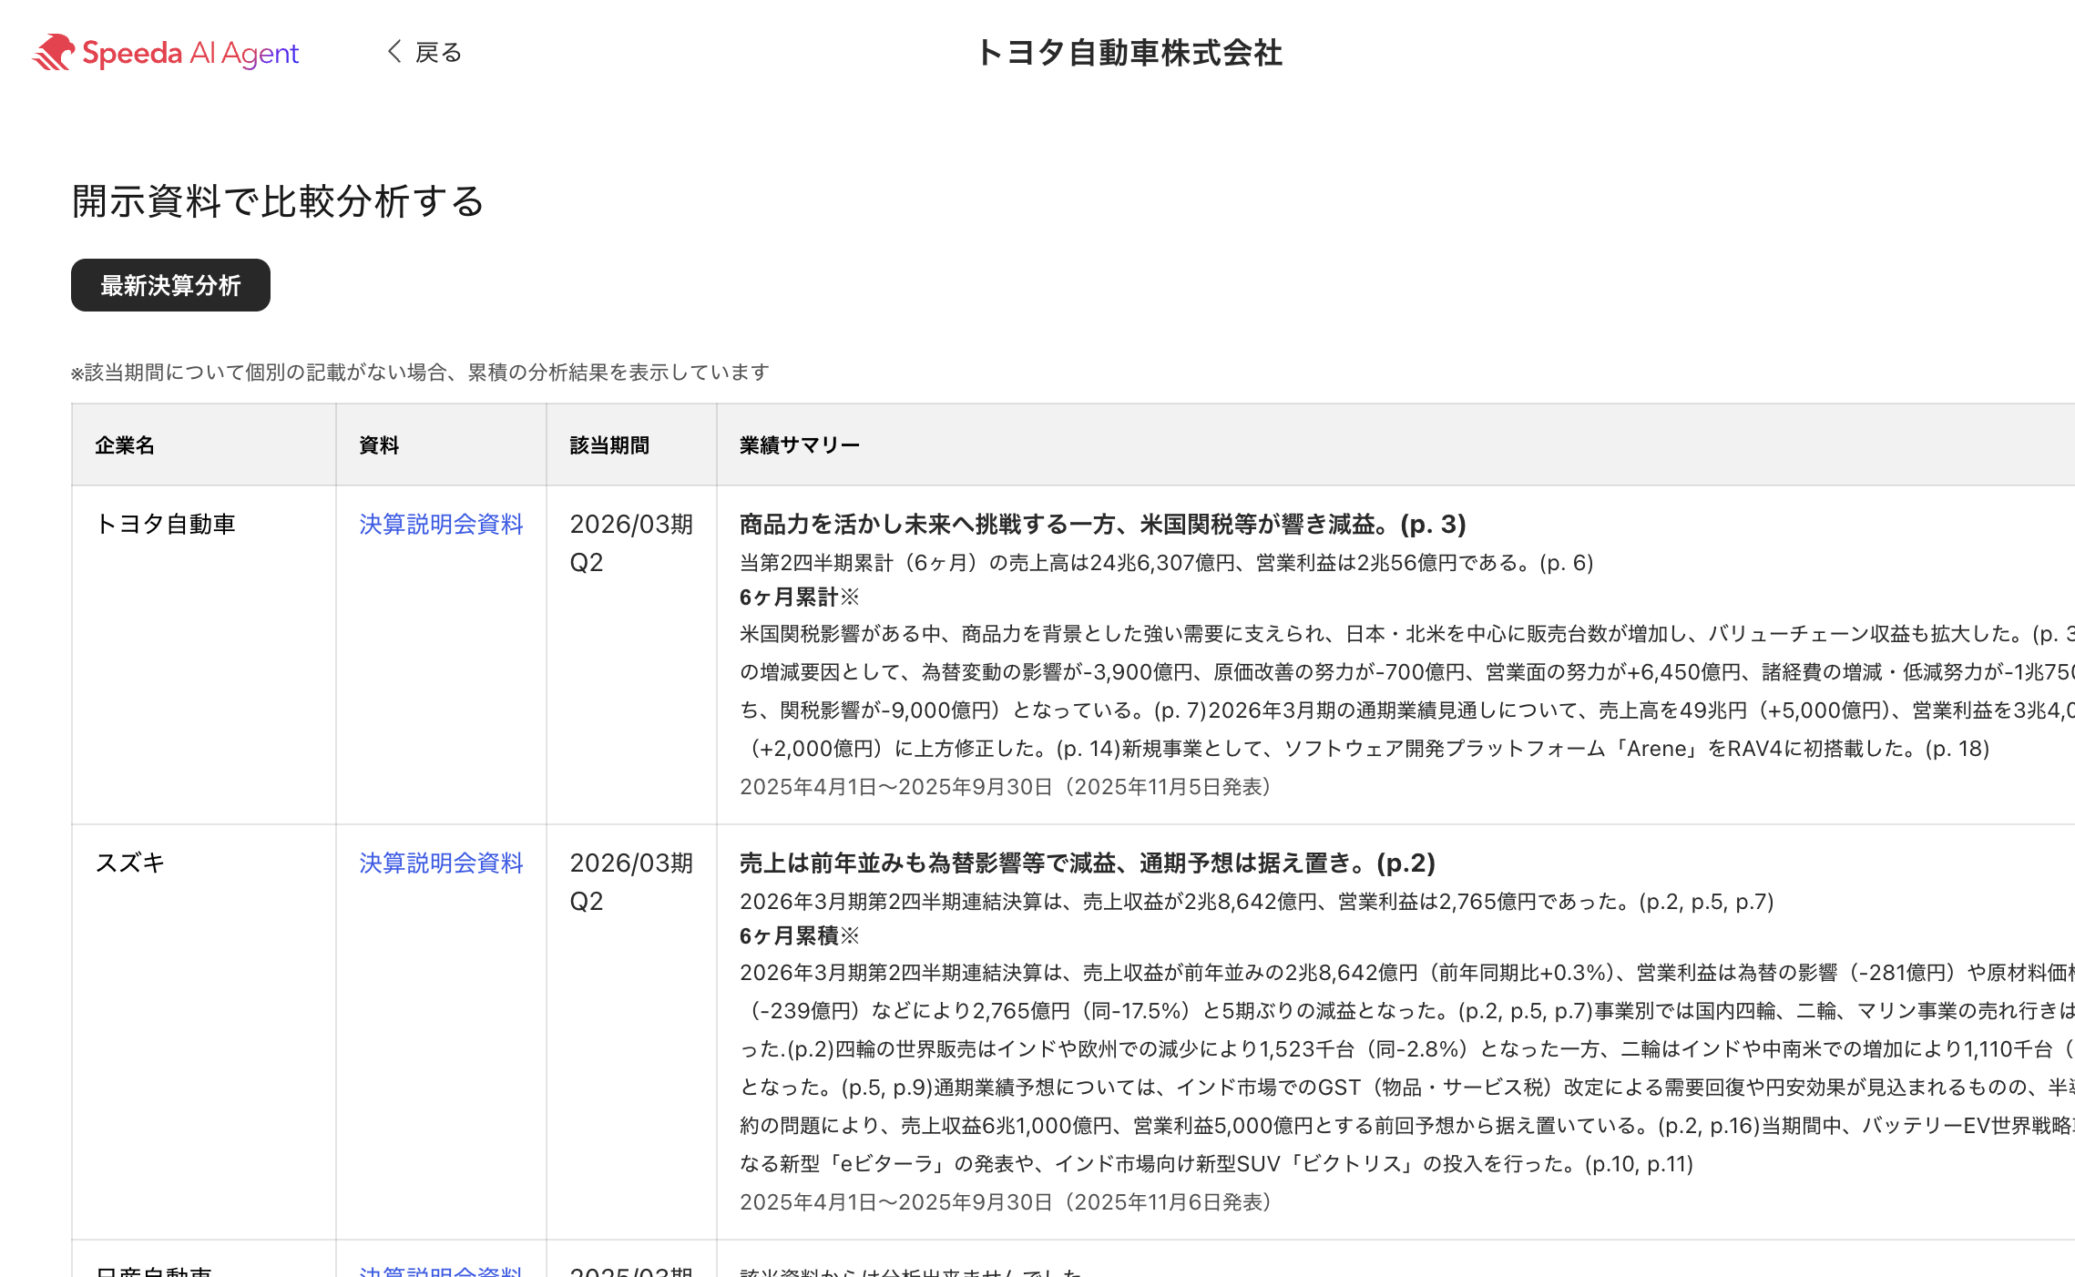This screenshot has width=2075, height=1277.
Task: Open Nissan's partially visible 決算説明会資料 link
Action: click(441, 1270)
